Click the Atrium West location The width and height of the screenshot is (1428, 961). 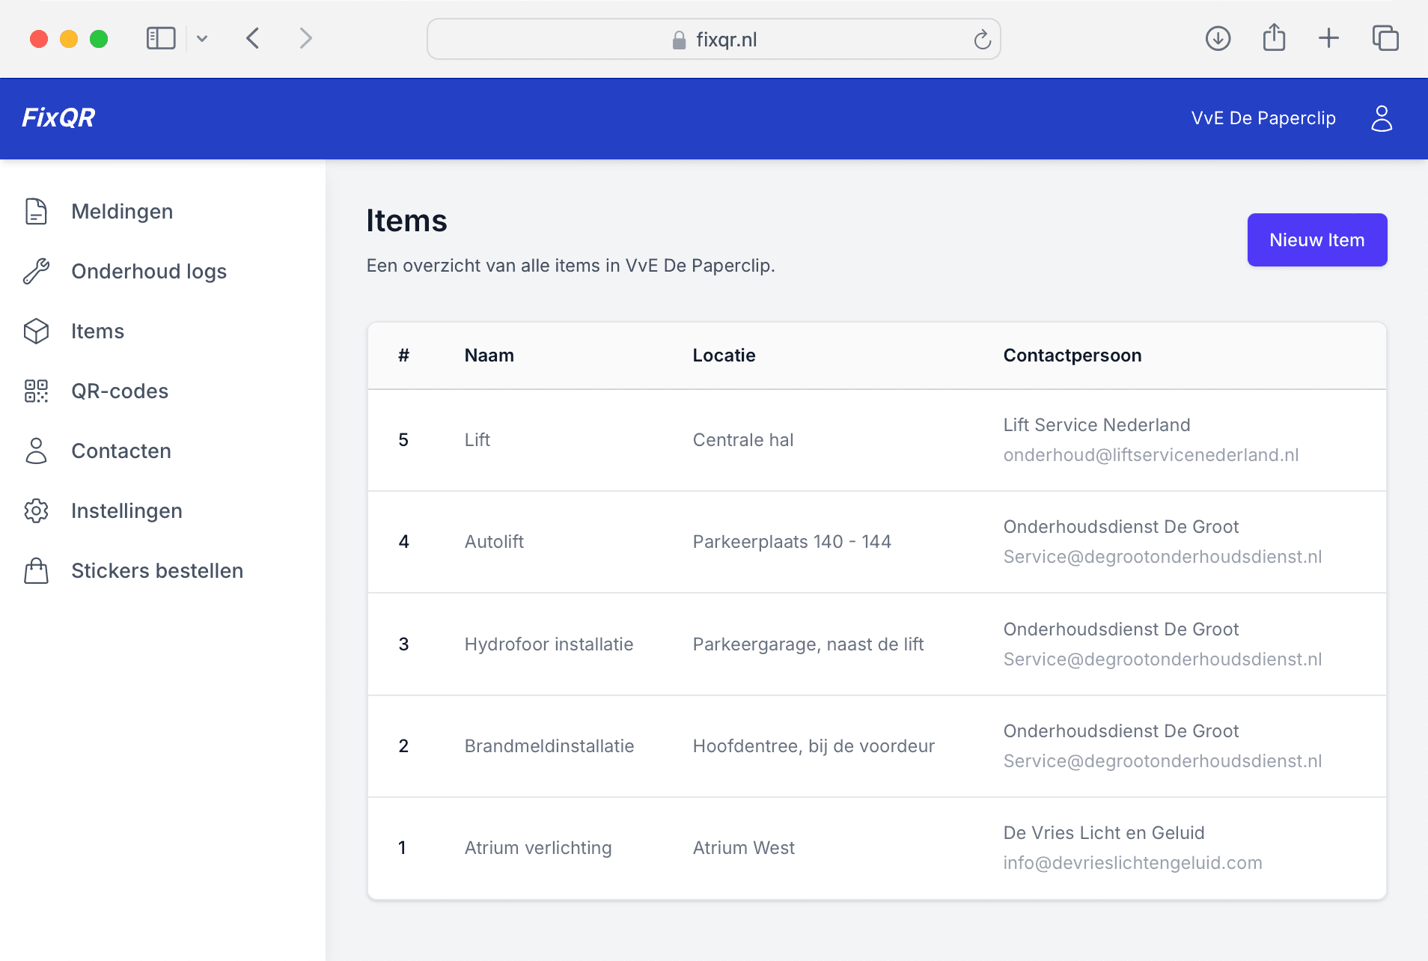coord(744,848)
